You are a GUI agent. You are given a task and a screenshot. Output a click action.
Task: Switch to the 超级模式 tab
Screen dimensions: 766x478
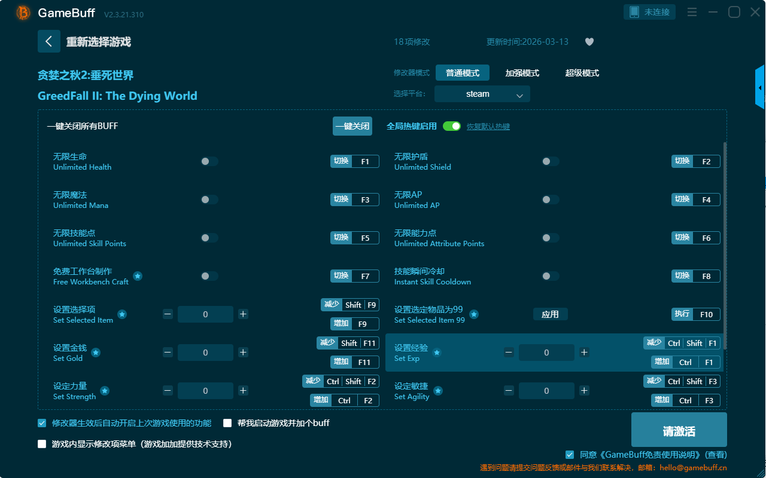pyautogui.click(x=582, y=73)
